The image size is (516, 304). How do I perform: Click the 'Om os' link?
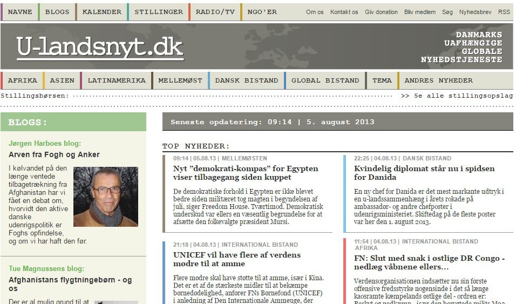pyautogui.click(x=315, y=12)
